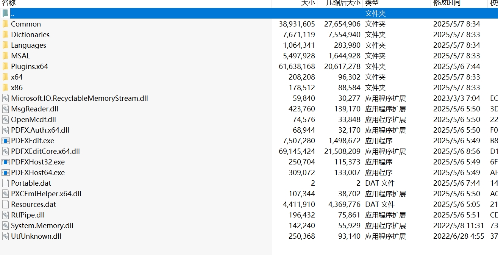This screenshot has height=255, width=498.
Task: Click the Plugins.x64 folder icon
Action: [x=5, y=66]
